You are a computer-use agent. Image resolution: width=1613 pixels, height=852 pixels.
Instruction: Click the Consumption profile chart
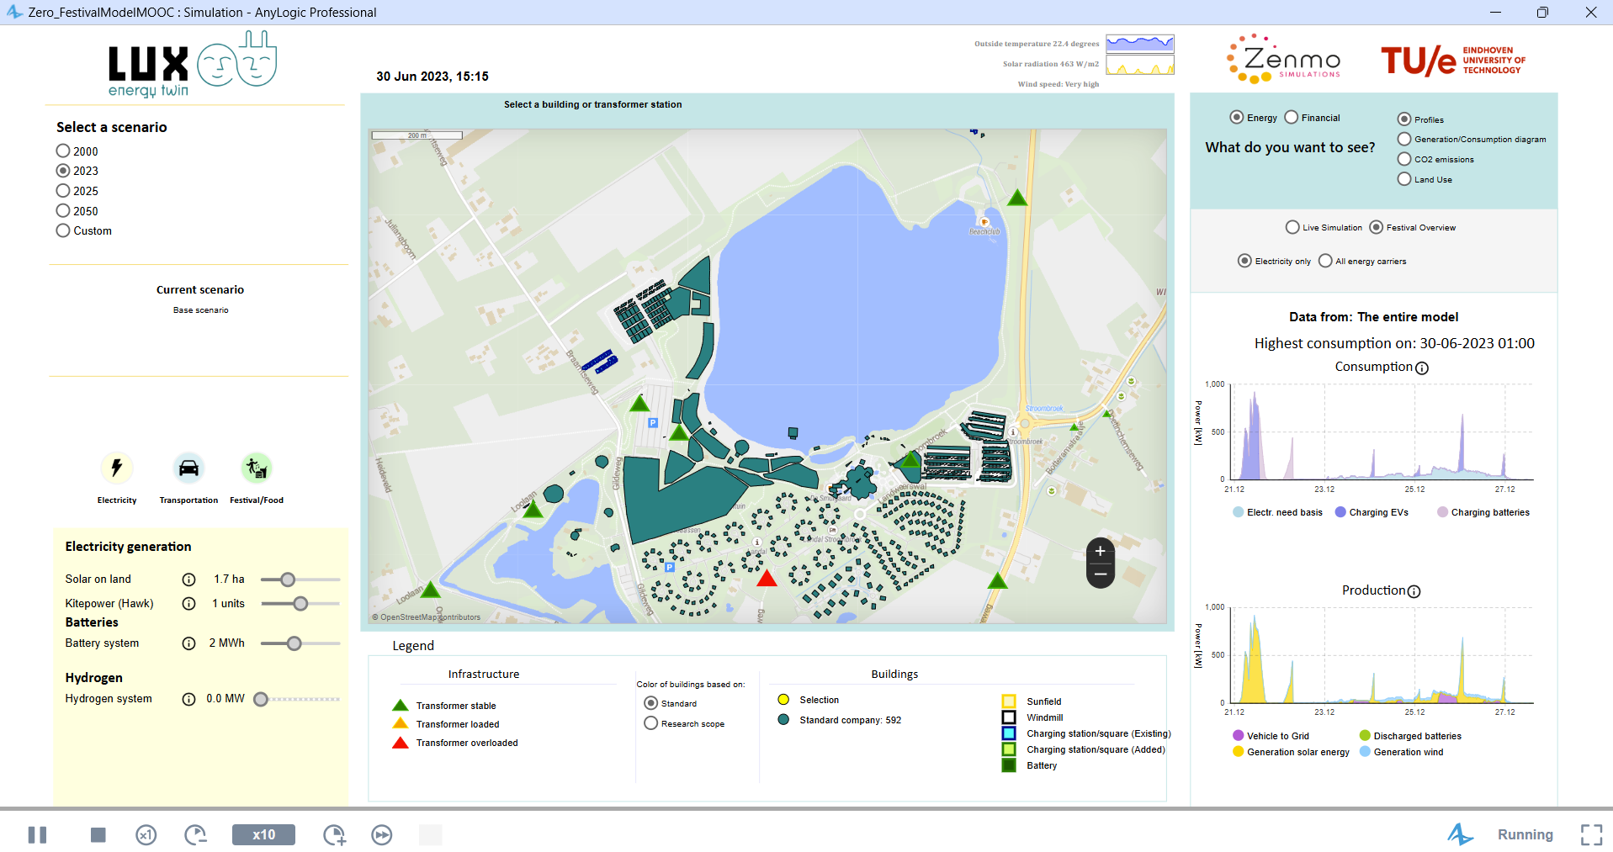pos(1382,432)
